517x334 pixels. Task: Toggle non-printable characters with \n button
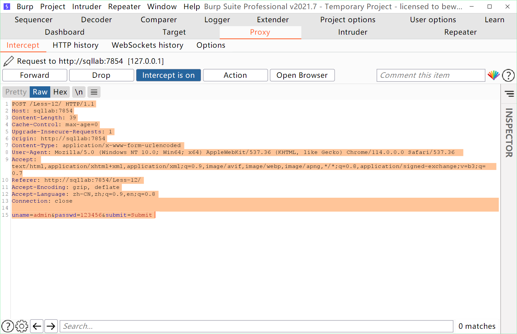coord(79,92)
